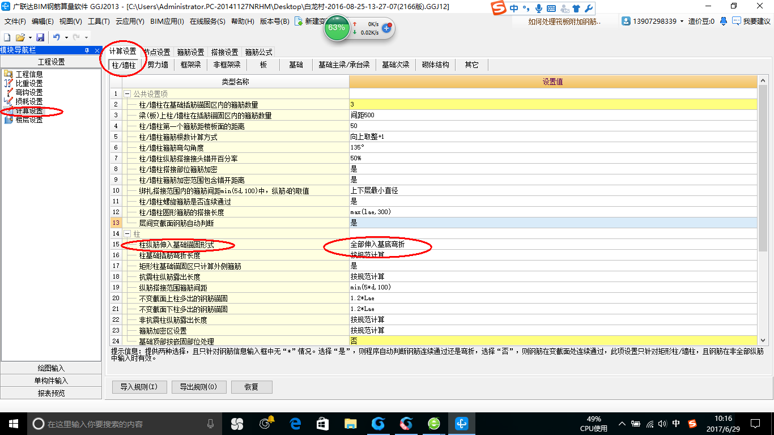This screenshot has height=435, width=774.
Task: Show hidden tray icons chevron
Action: [x=623, y=424]
